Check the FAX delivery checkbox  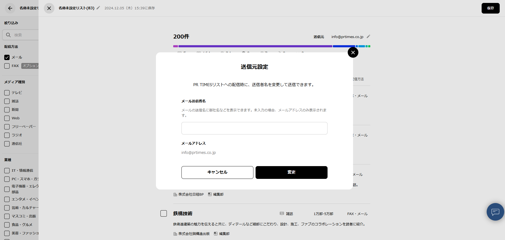point(7,66)
